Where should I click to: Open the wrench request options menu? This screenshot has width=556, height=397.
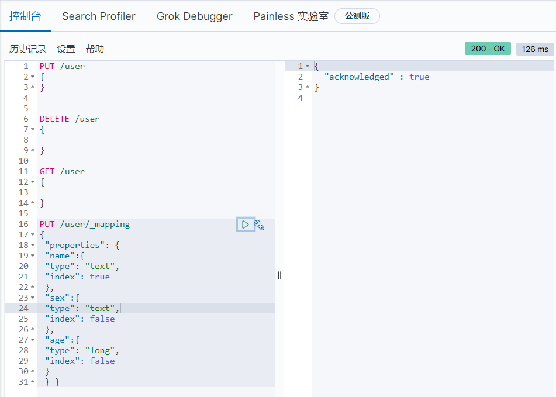coord(259,224)
